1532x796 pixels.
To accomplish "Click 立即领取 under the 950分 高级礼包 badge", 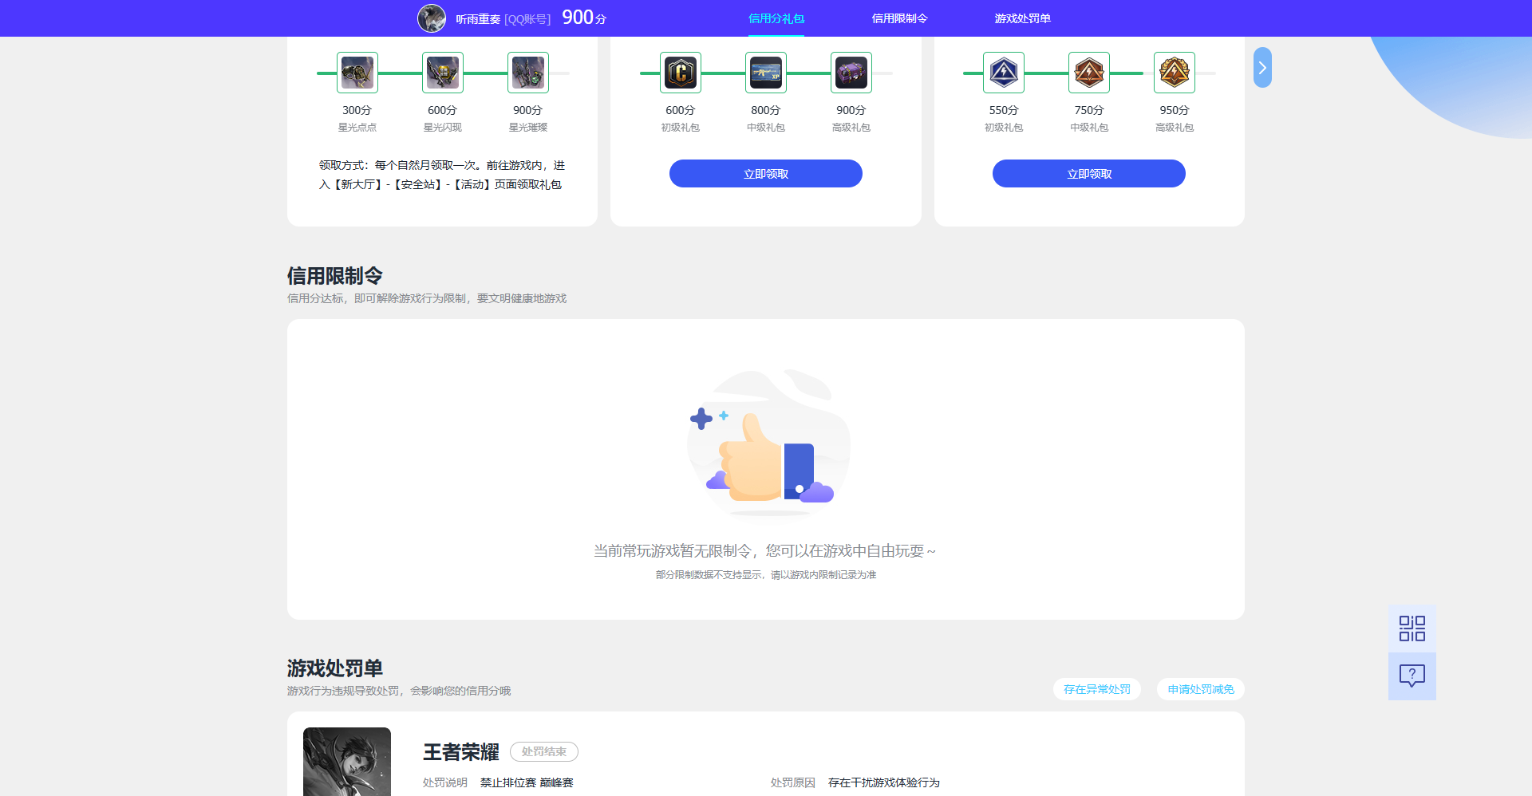I will [1089, 174].
